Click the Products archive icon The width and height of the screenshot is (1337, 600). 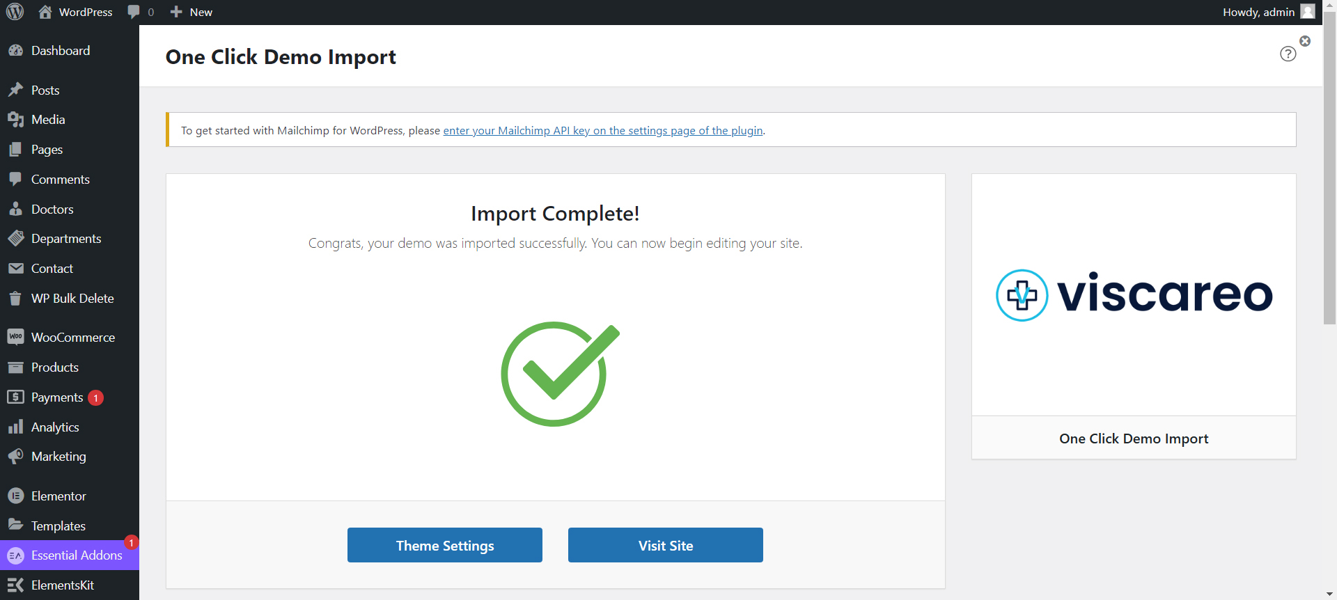point(15,368)
